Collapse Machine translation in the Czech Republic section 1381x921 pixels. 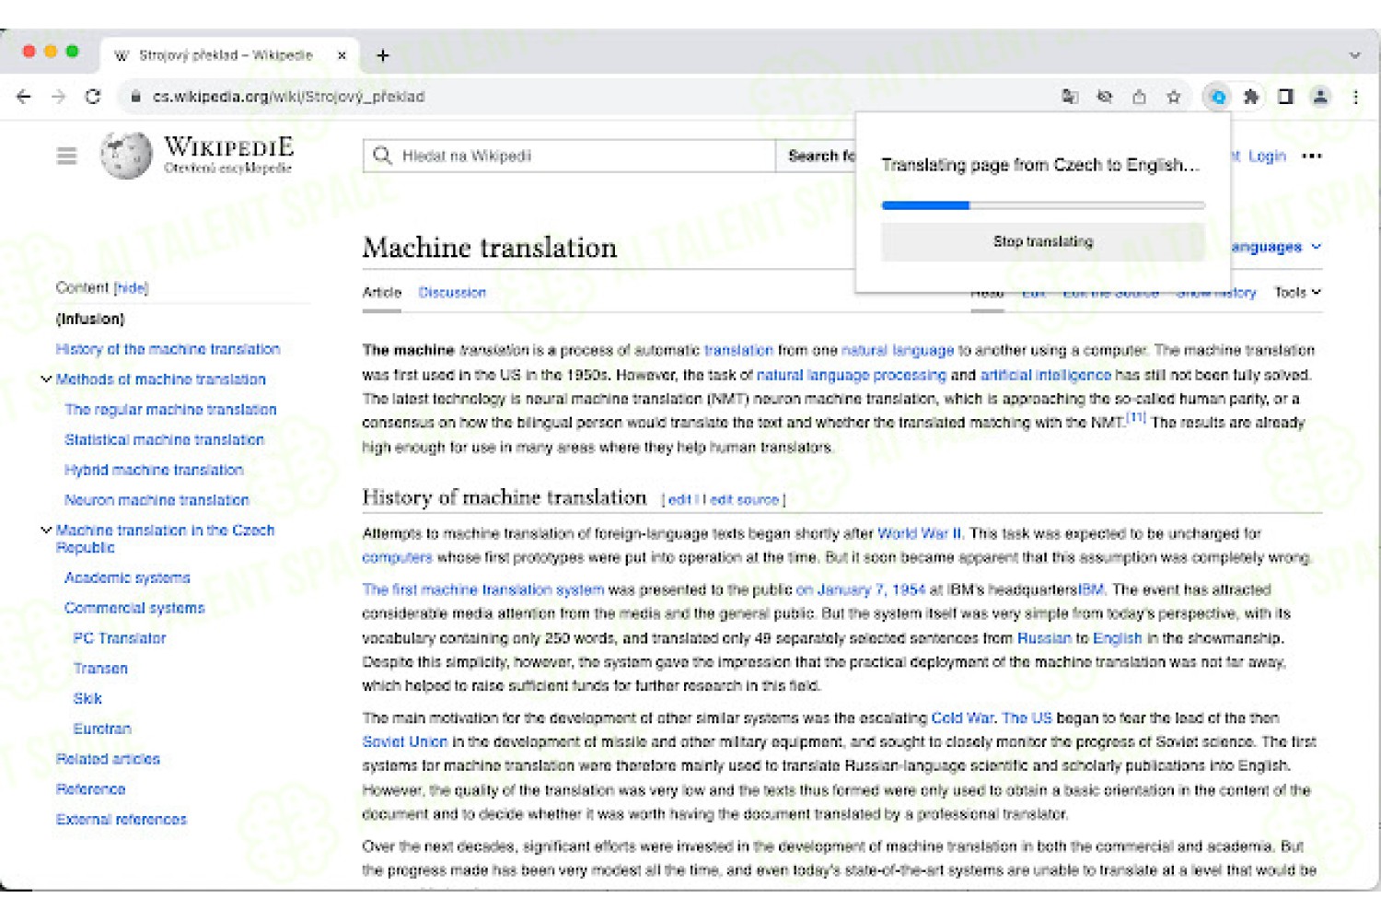coord(45,530)
